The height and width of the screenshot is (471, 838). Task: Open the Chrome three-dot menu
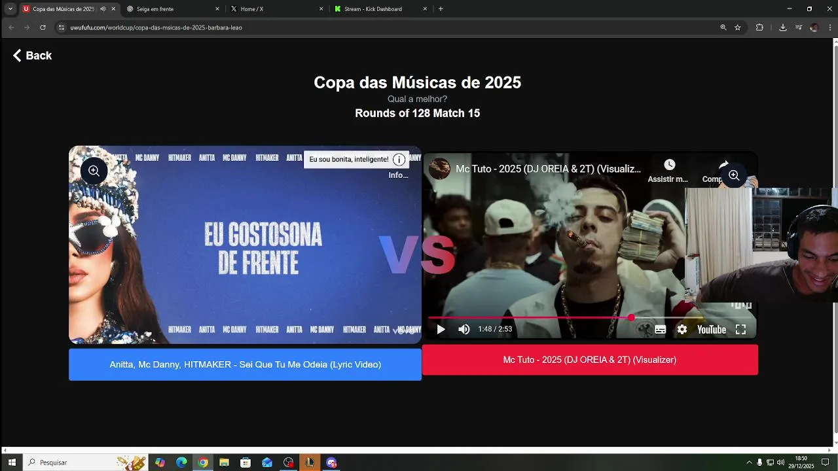(829, 27)
